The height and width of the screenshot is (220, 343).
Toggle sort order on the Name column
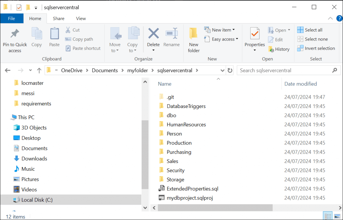coord(164,84)
